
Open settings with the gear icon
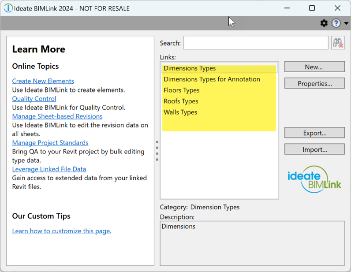[324, 23]
